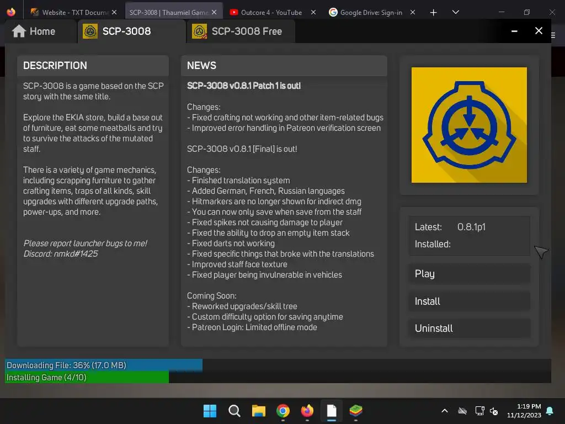Click the SCP-3008 Free tab logo icon
Viewport: 565px width, 424px height.
click(x=199, y=31)
